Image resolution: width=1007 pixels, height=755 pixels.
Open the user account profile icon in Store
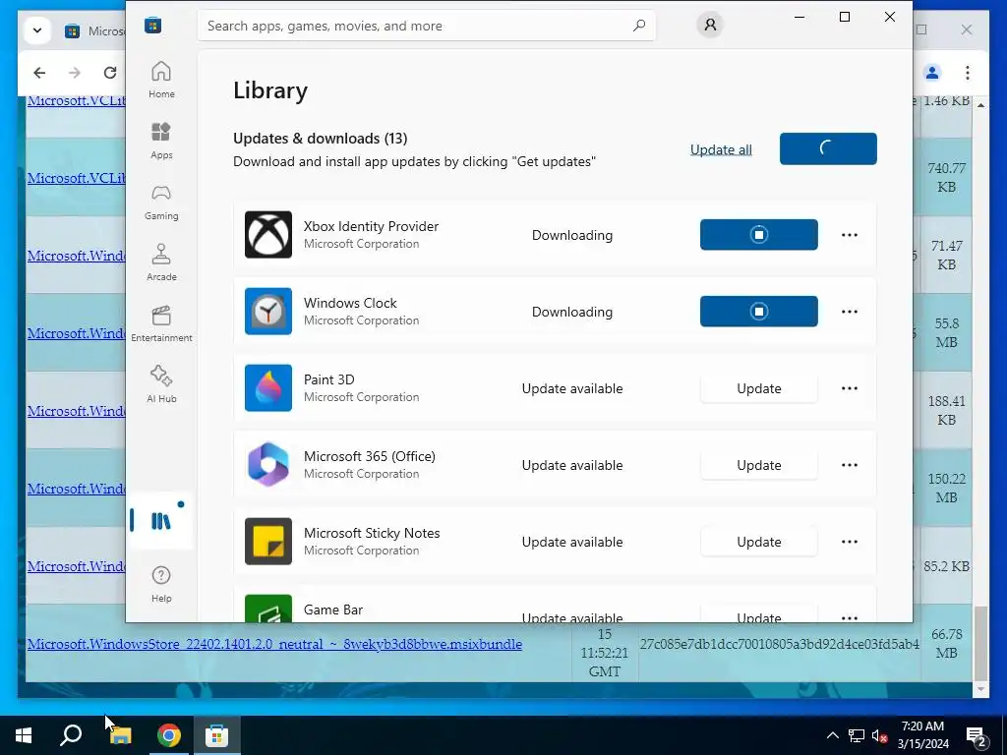[710, 25]
